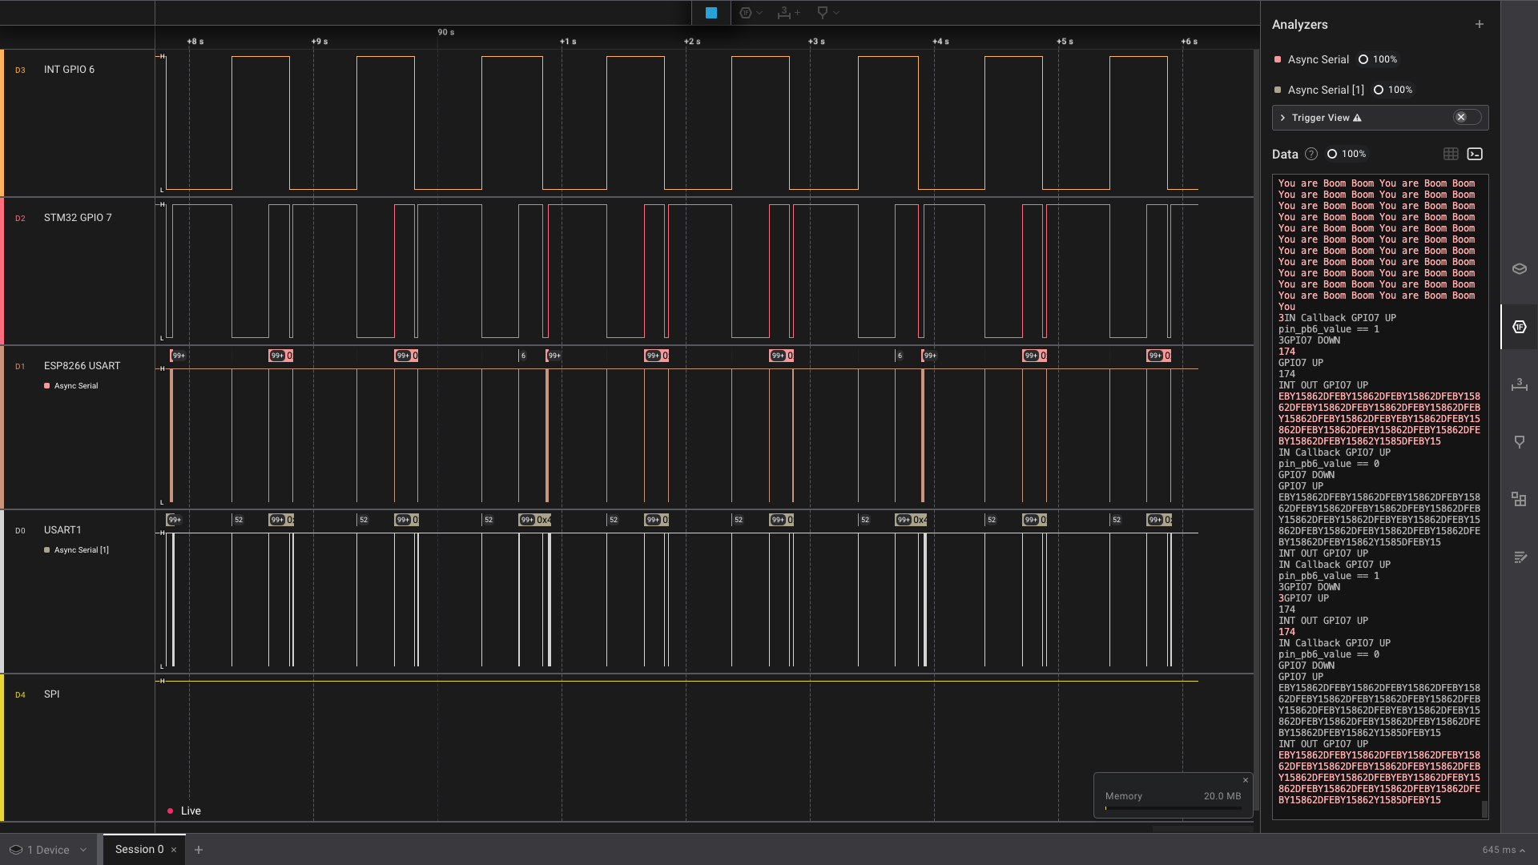Open Timing Markers panel in sidebar

pos(1519,442)
